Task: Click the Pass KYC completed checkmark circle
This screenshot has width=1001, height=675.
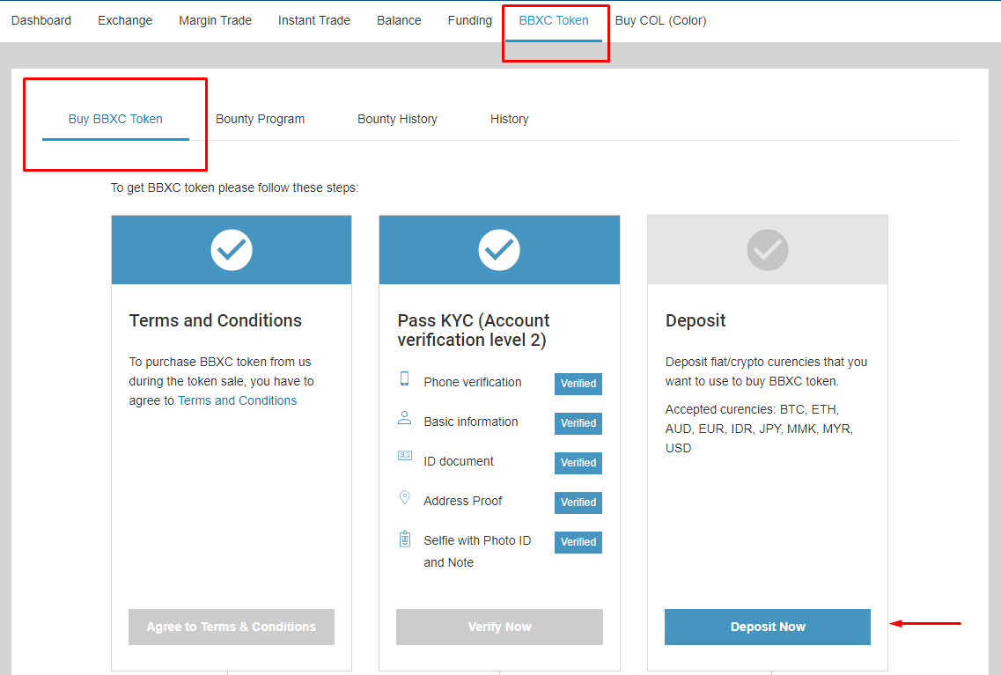Action: pos(499,250)
